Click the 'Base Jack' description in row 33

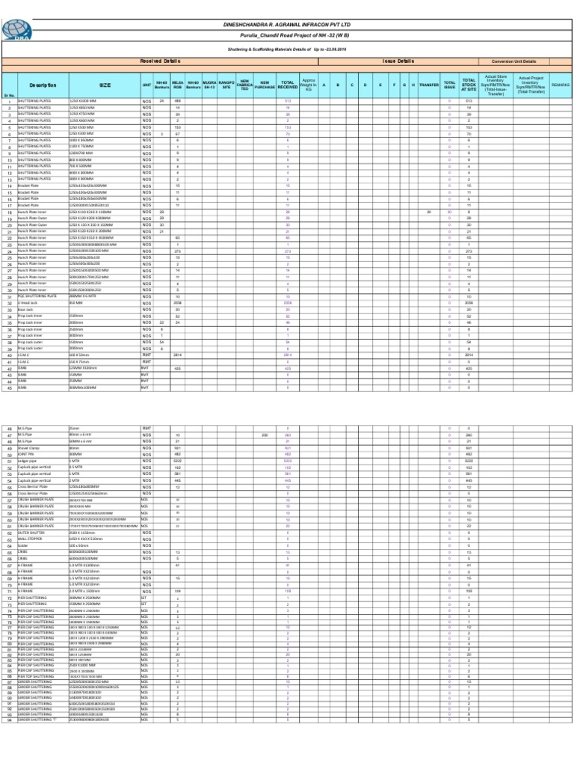point(43,310)
